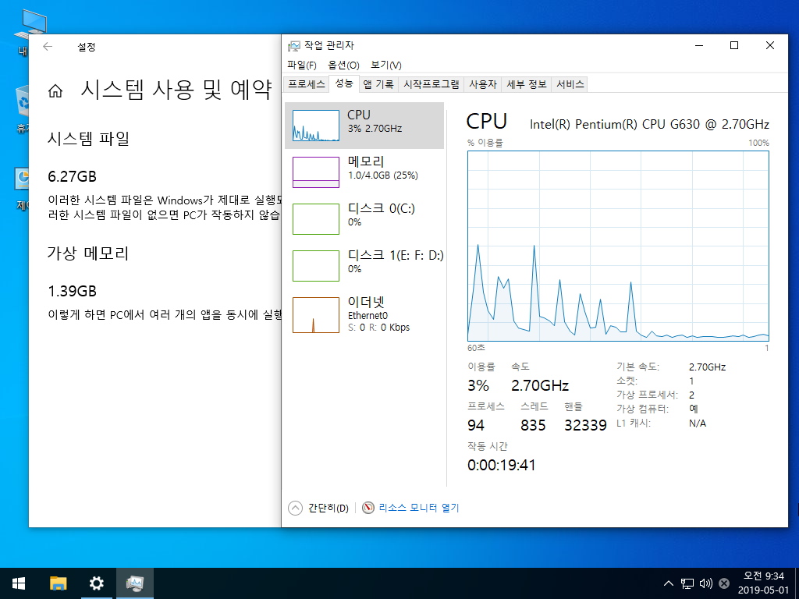
Task: Click the 속도 2.70GHz reading
Action: tap(540, 385)
